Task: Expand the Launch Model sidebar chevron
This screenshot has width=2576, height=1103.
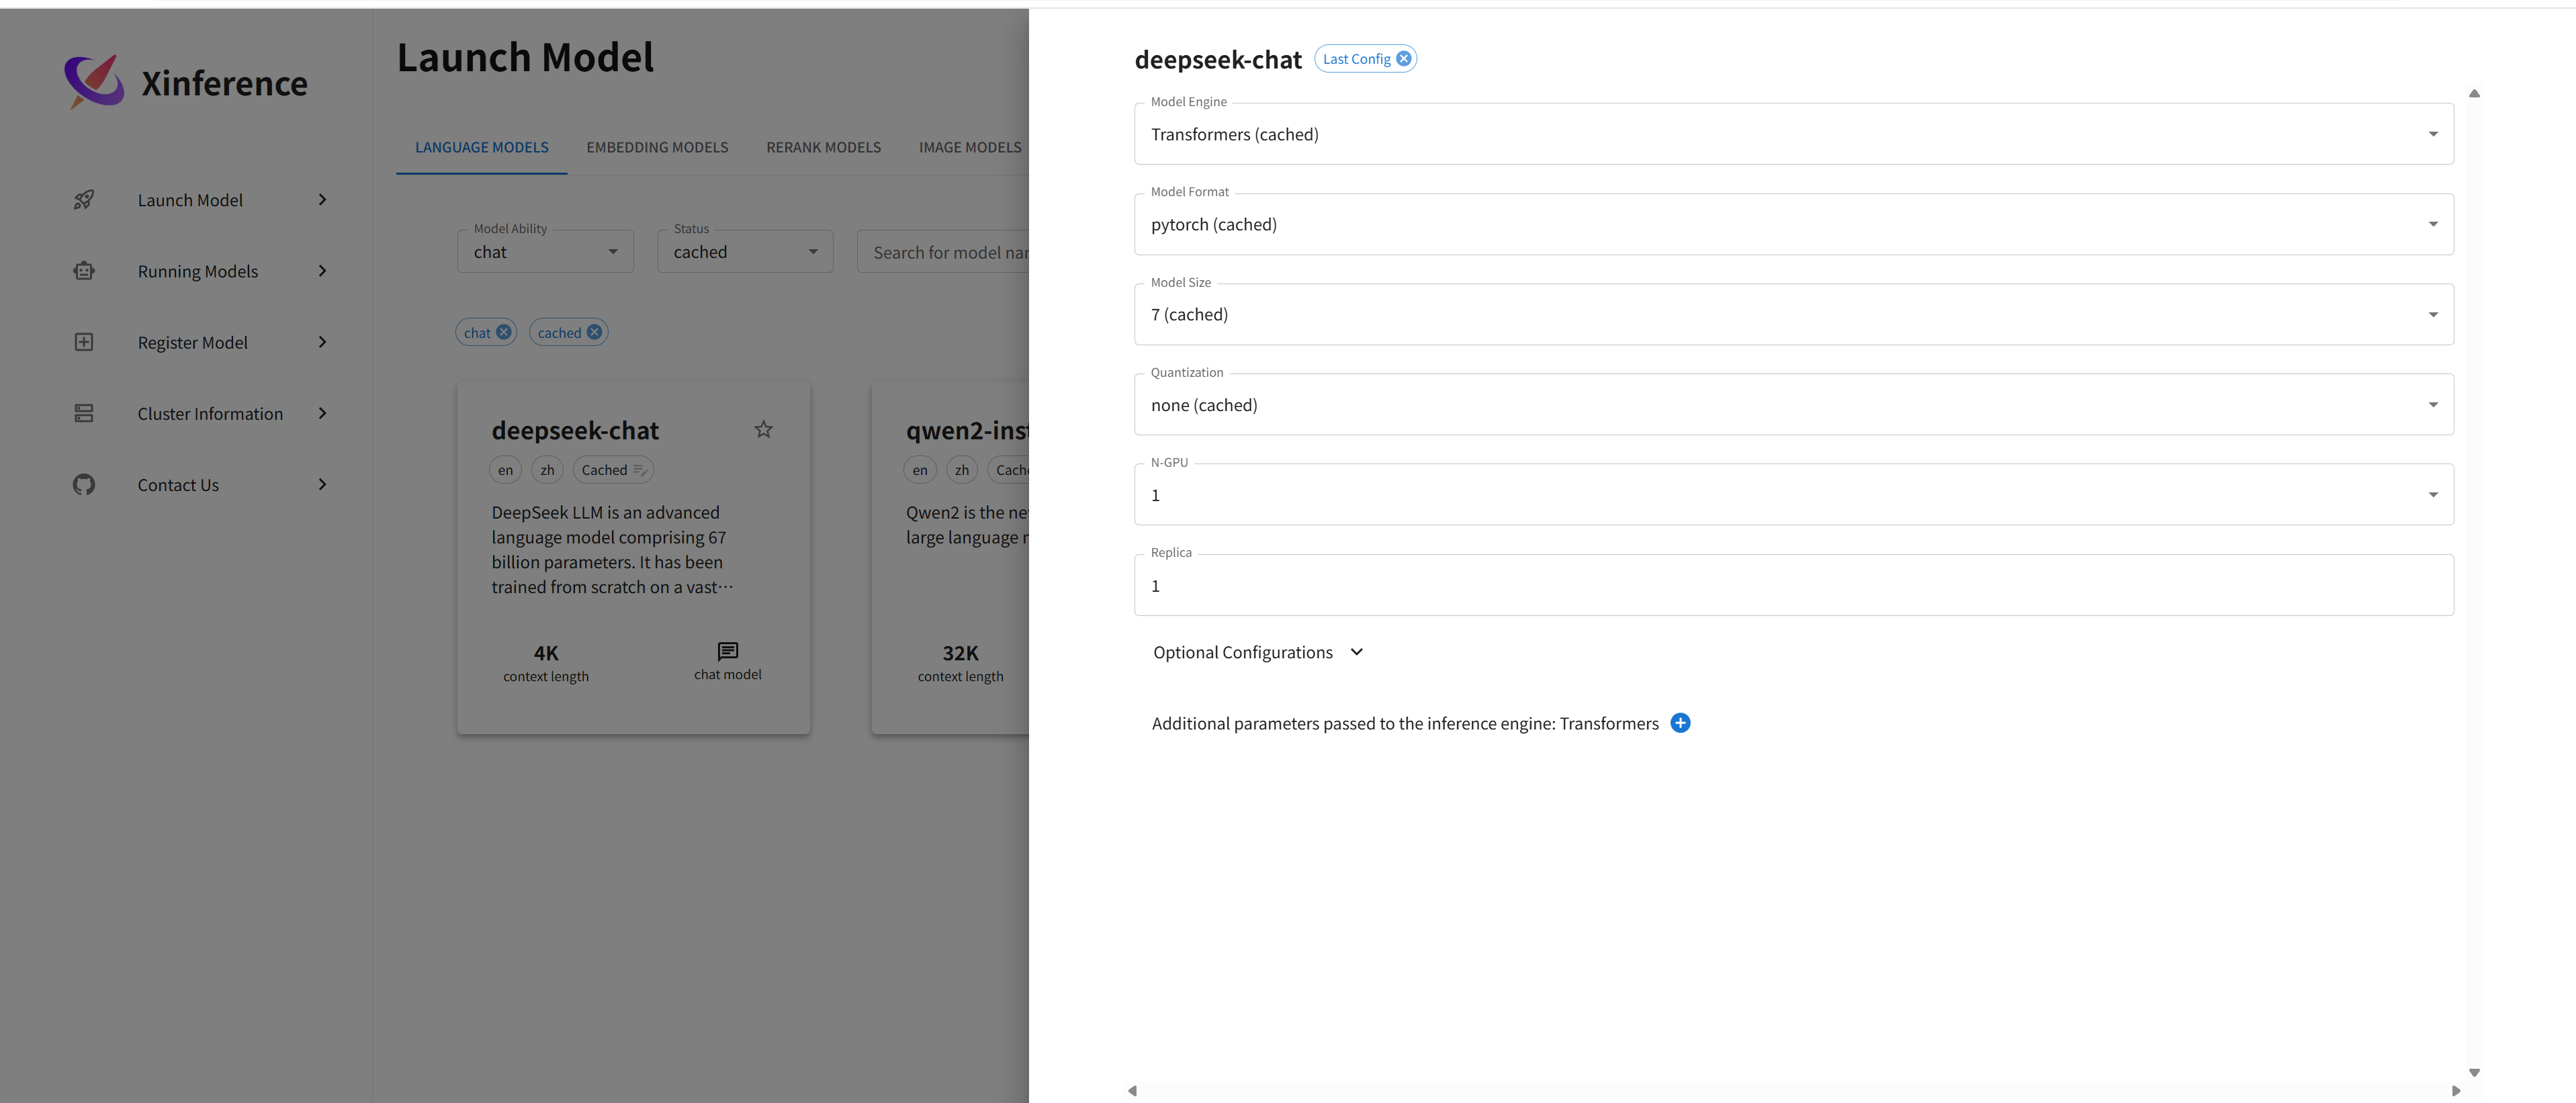Action: [322, 200]
